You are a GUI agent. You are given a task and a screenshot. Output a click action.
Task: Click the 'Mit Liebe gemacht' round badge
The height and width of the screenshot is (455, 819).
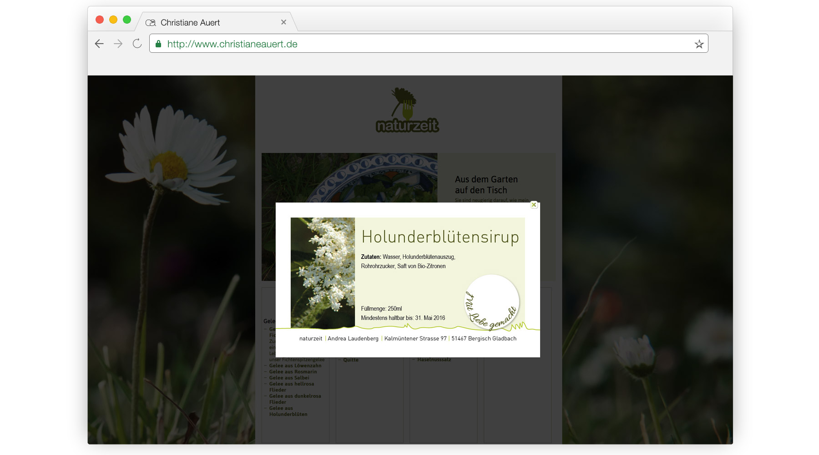coord(491,301)
